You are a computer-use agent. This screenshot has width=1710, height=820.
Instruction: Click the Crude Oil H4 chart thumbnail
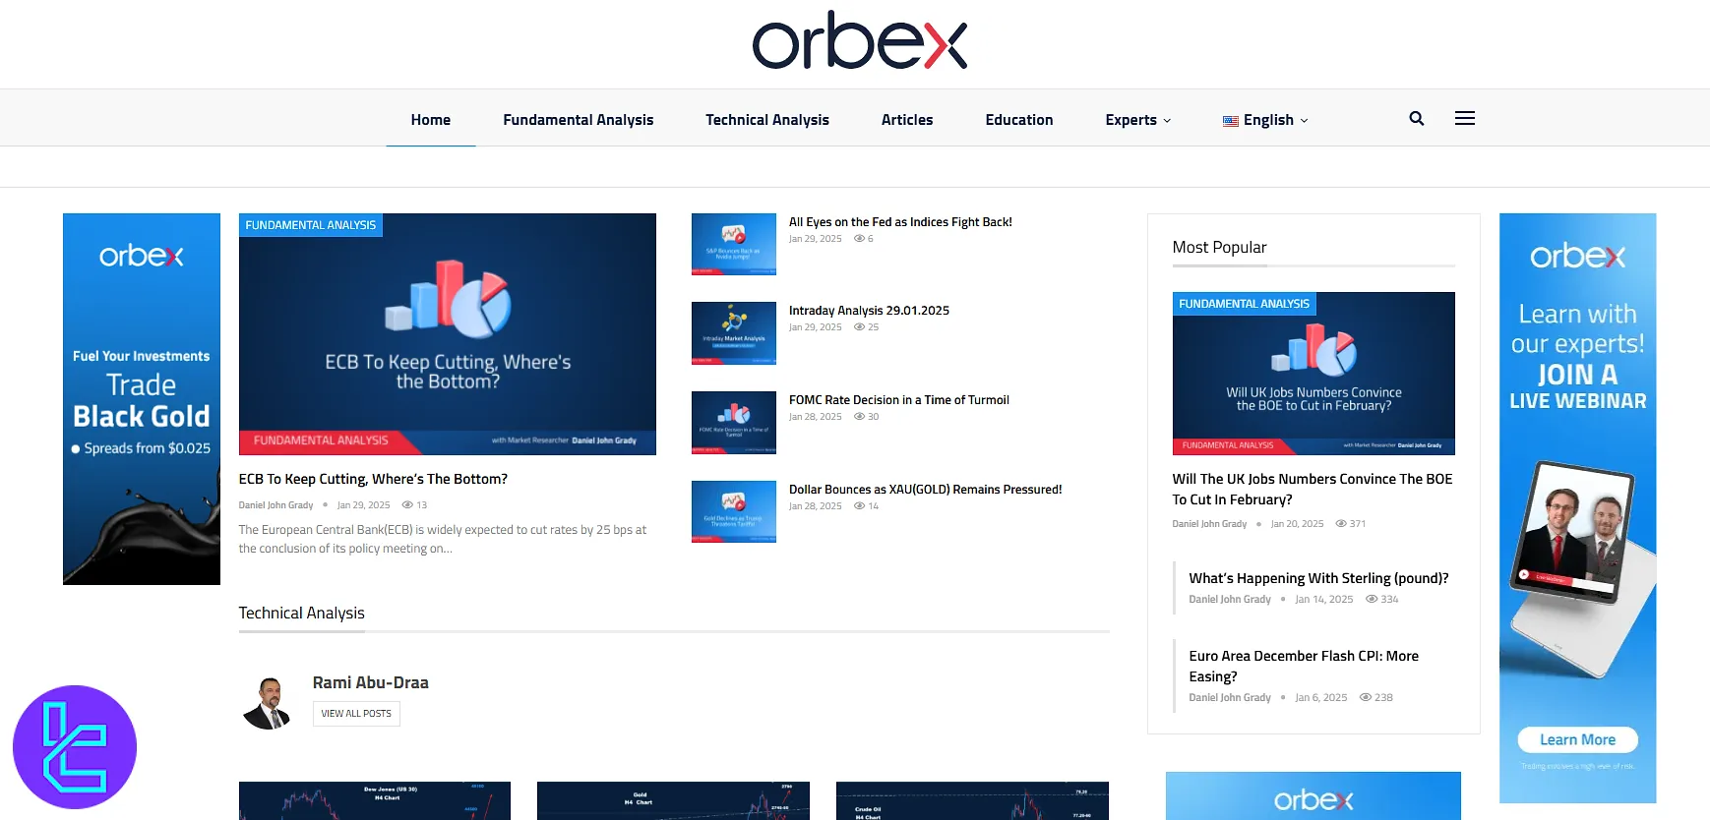(972, 801)
